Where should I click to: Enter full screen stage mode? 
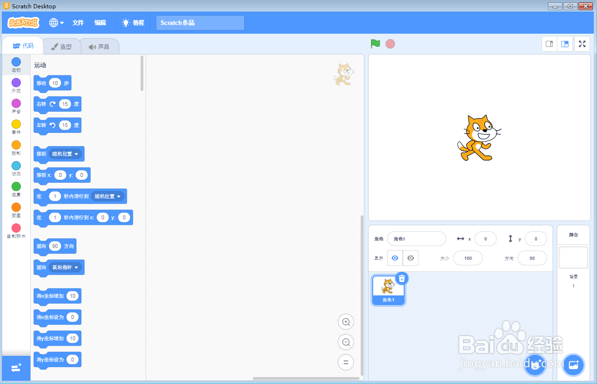582,43
